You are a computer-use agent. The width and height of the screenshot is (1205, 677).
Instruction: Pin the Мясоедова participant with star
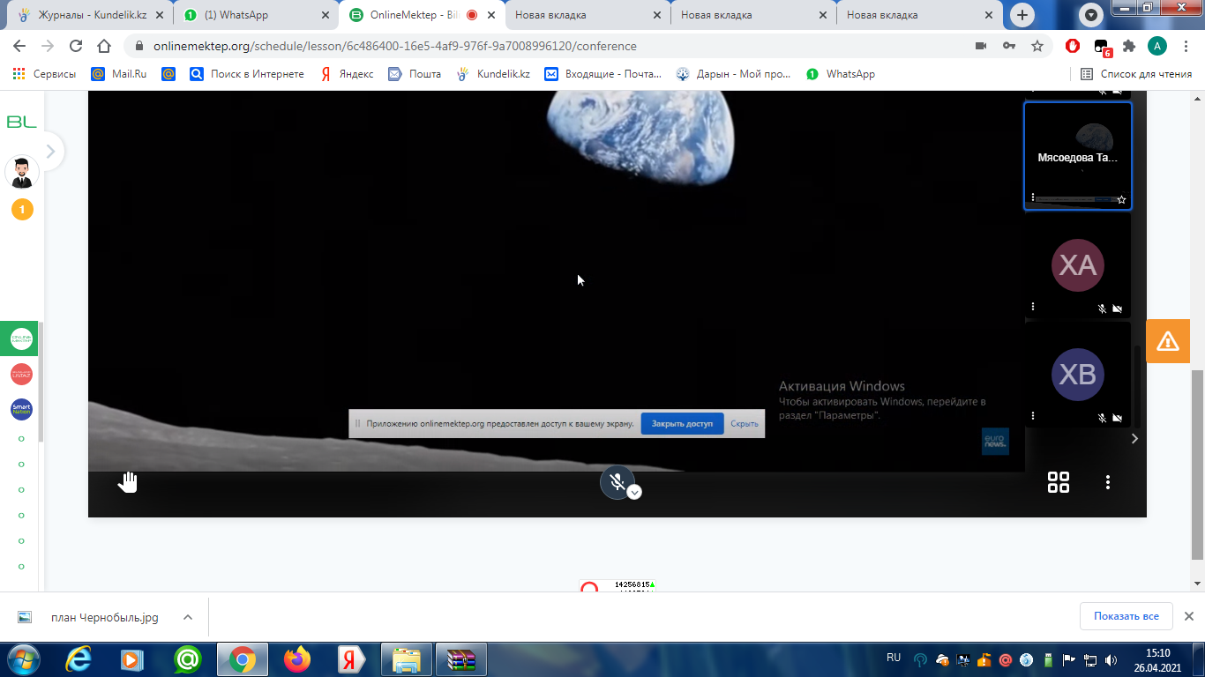[1121, 200]
